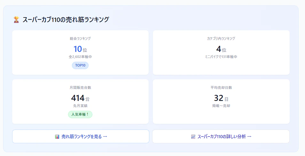
Task: Click the text 全2,602車種中
Action: (x=80, y=57)
